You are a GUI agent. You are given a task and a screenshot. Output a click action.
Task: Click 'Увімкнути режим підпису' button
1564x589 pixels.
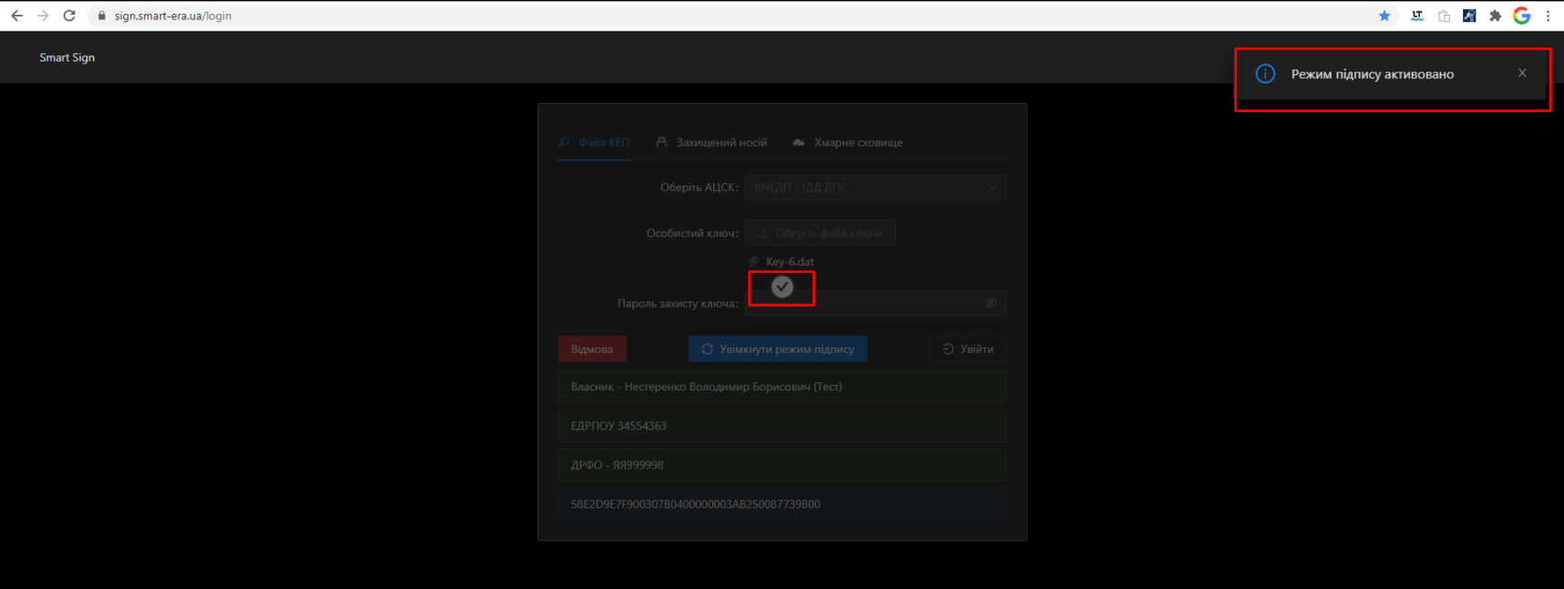click(777, 349)
